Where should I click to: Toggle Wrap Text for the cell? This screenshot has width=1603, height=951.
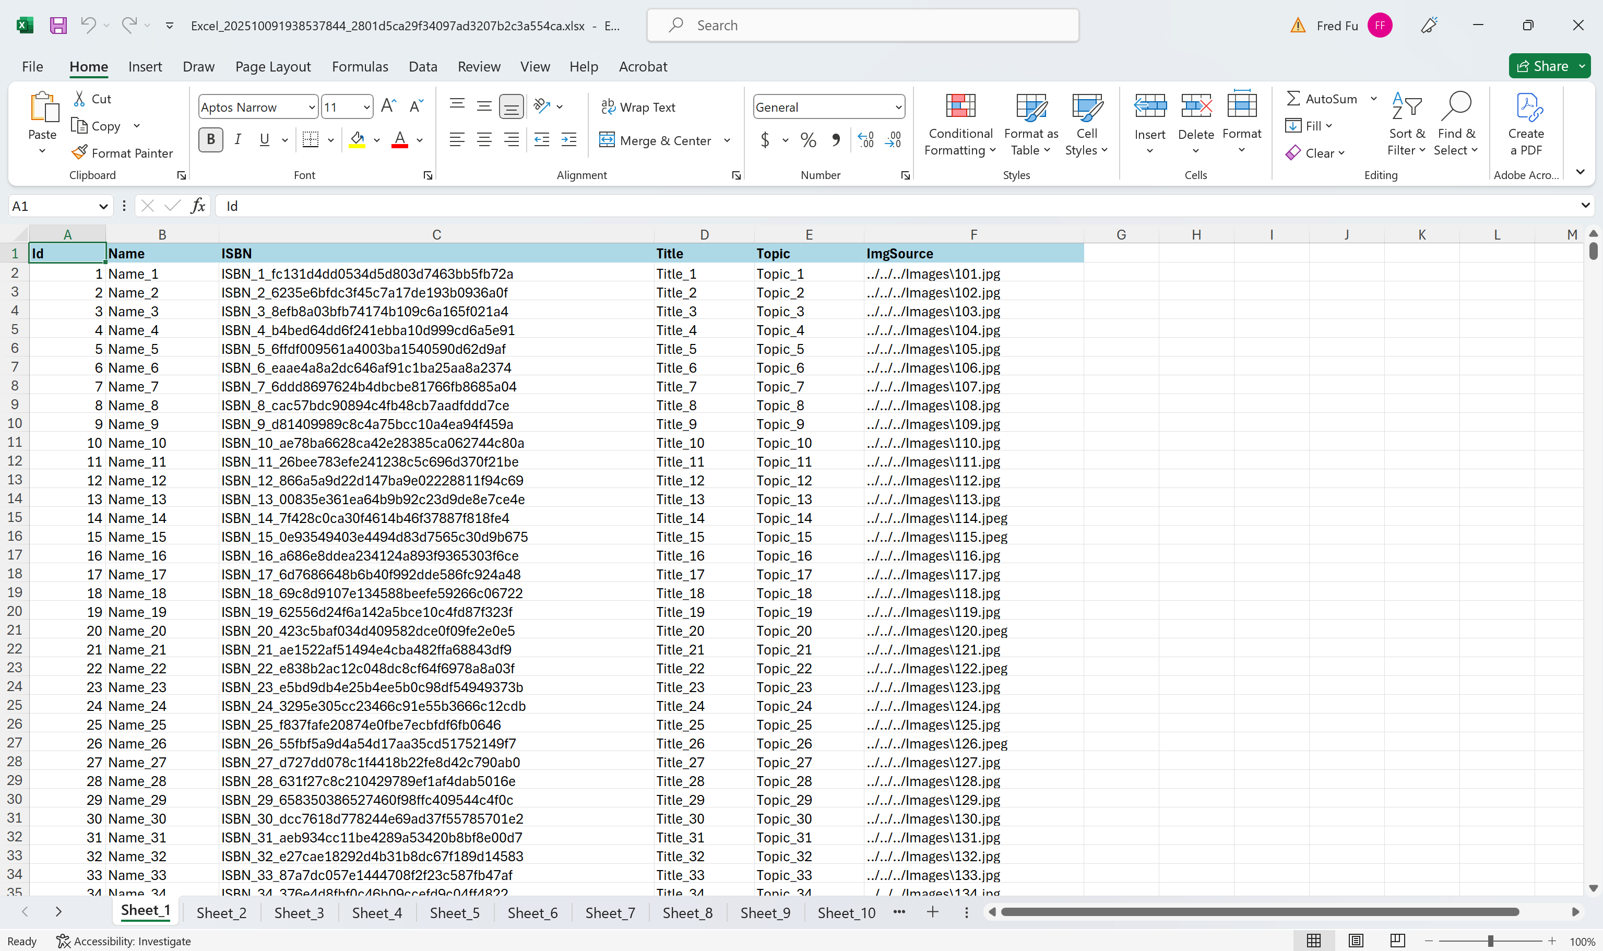tap(638, 107)
